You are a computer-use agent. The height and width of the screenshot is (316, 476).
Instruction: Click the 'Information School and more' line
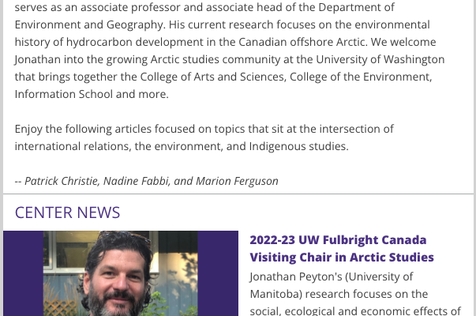(x=92, y=94)
